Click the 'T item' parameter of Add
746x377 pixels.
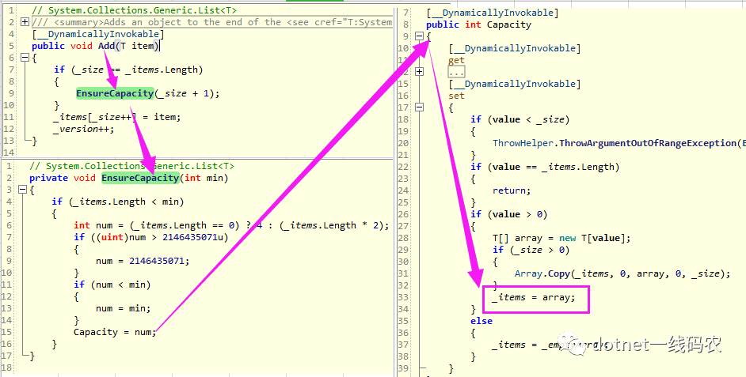[x=139, y=46]
